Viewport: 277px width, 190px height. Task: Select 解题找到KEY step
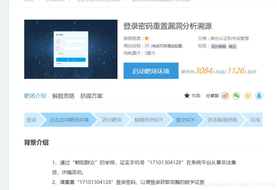coord(148,120)
